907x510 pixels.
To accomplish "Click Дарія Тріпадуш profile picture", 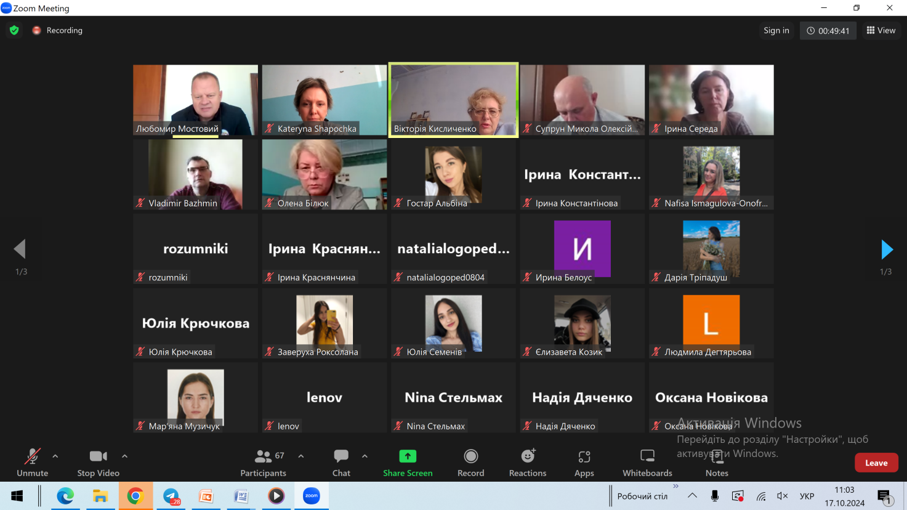I will (x=711, y=248).
